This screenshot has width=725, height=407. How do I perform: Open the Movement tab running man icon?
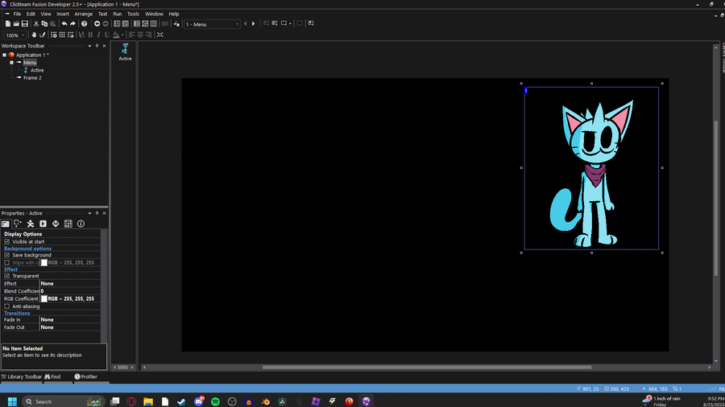pos(31,224)
